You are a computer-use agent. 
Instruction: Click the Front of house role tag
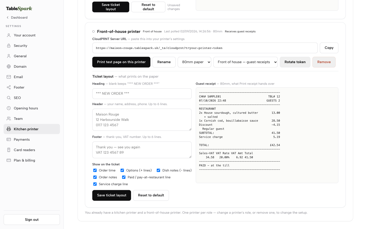tap(152, 32)
